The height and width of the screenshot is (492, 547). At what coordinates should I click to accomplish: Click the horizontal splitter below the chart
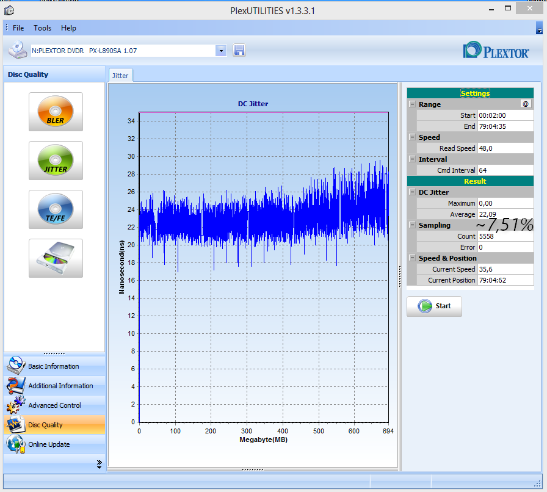tap(253, 469)
